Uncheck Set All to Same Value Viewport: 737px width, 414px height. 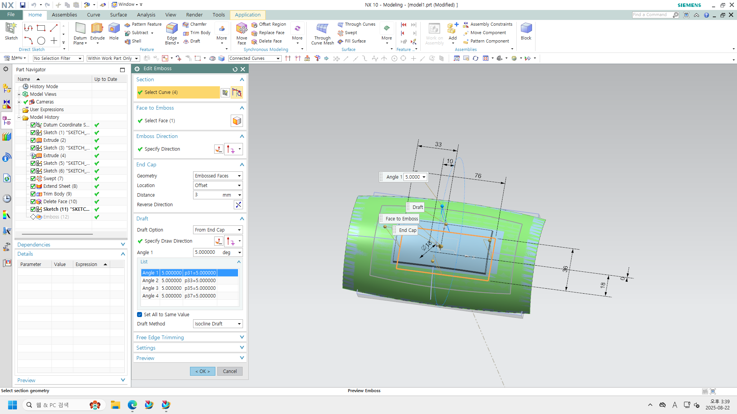coord(140,315)
